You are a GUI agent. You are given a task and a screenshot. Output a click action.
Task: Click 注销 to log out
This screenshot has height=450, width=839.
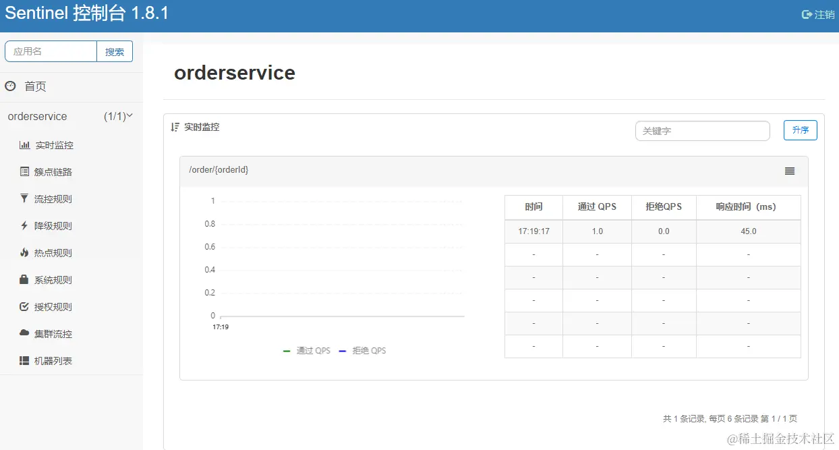tap(824, 14)
